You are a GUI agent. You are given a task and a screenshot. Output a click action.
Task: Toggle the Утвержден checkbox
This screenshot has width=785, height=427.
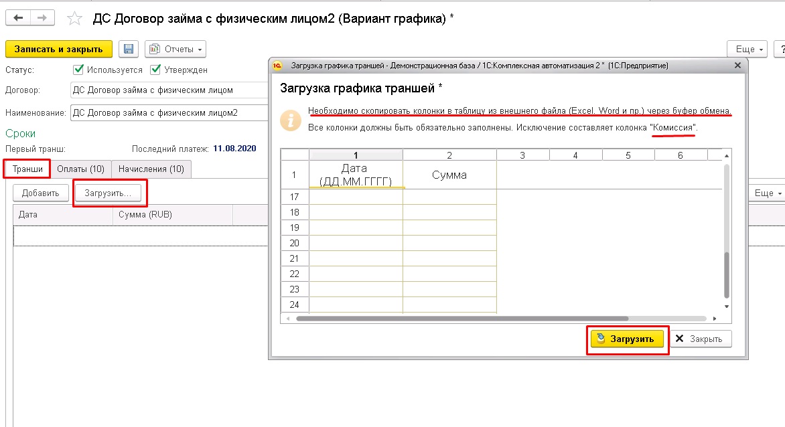[155, 70]
